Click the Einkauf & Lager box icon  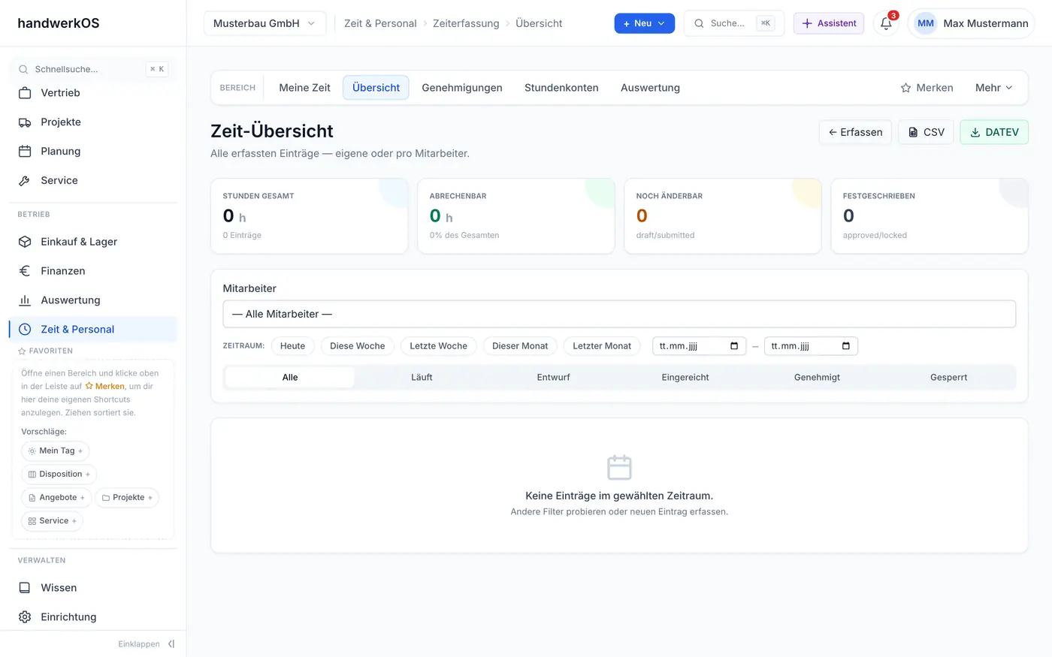pos(25,242)
